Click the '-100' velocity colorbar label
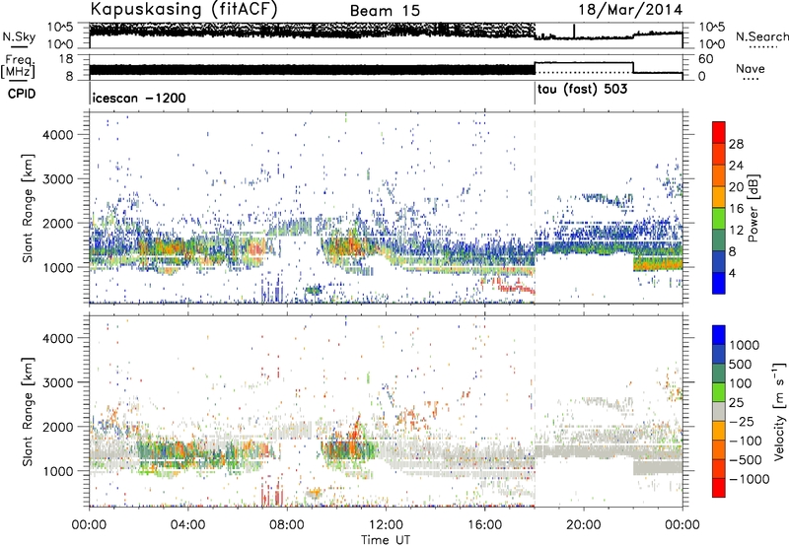This screenshot has width=789, height=546. click(x=745, y=441)
